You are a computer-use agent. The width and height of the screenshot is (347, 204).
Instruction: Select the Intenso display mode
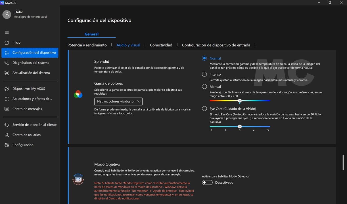point(204,74)
